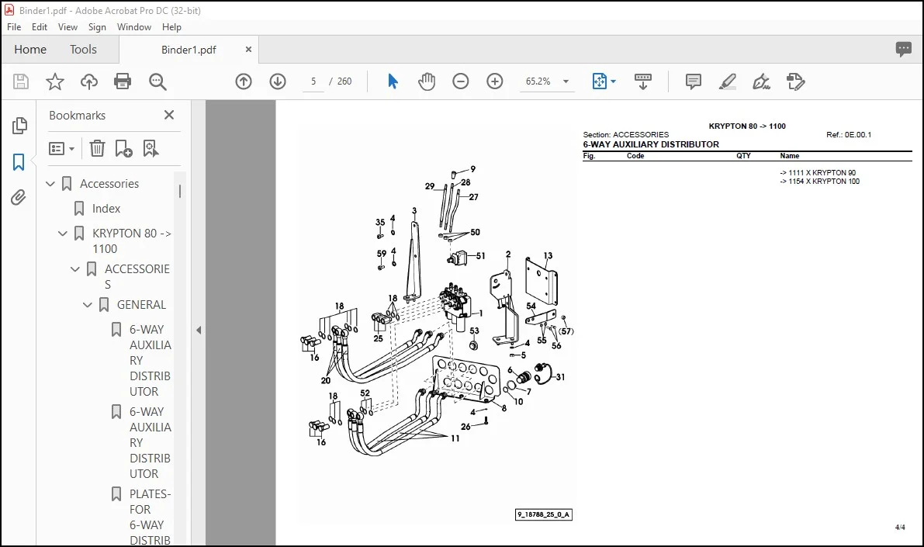Show the Page Thumbnails panel
924x547 pixels.
[19, 125]
